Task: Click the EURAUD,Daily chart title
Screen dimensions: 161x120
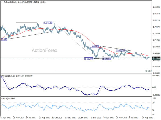Action: click(10, 2)
